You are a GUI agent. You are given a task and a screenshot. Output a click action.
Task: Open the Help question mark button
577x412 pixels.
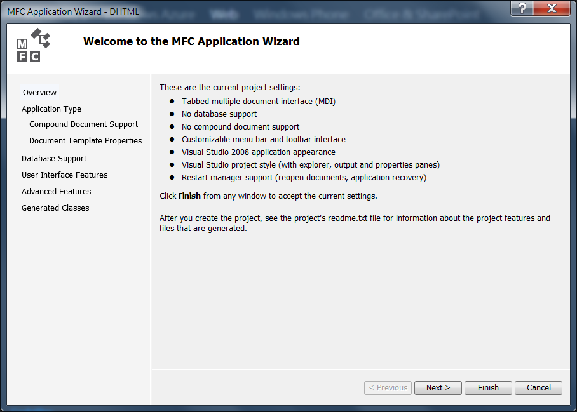click(x=522, y=8)
